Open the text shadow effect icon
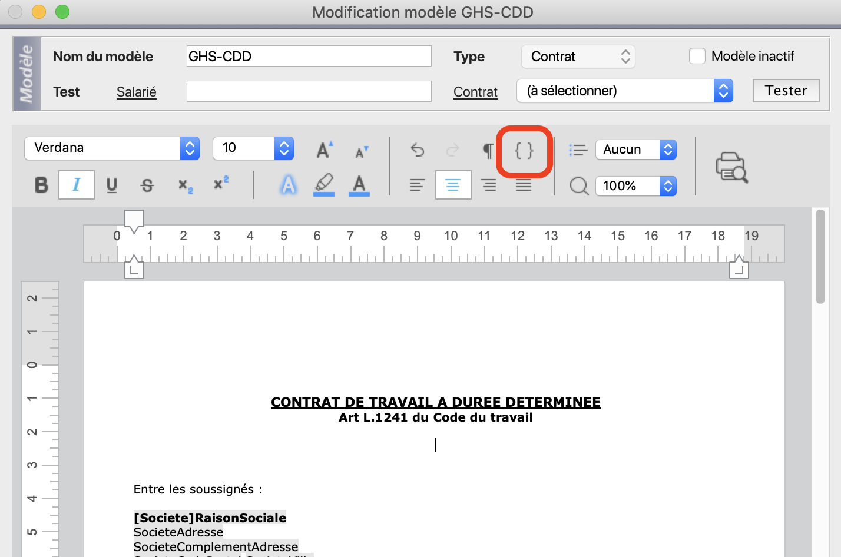Image resolution: width=841 pixels, height=557 pixels. 289,185
